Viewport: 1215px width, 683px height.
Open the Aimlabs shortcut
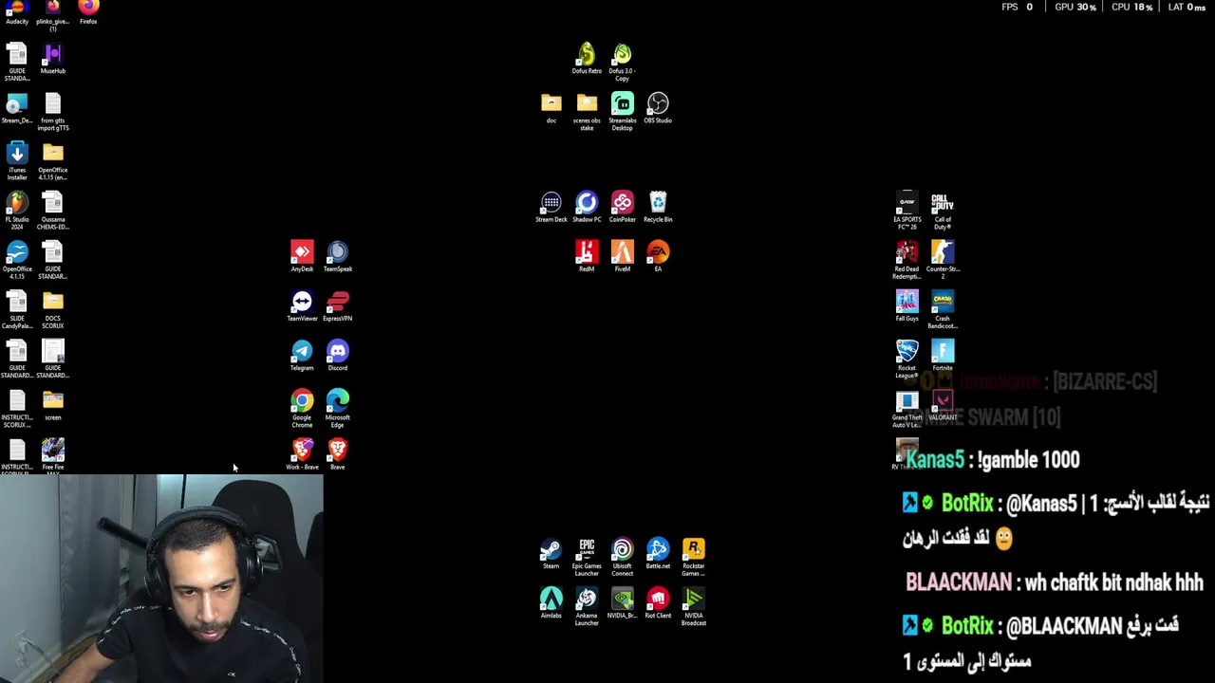(551, 602)
